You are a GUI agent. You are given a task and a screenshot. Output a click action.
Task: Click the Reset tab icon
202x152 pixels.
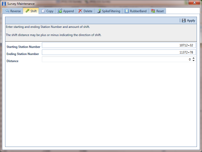pyautogui.click(x=153, y=11)
